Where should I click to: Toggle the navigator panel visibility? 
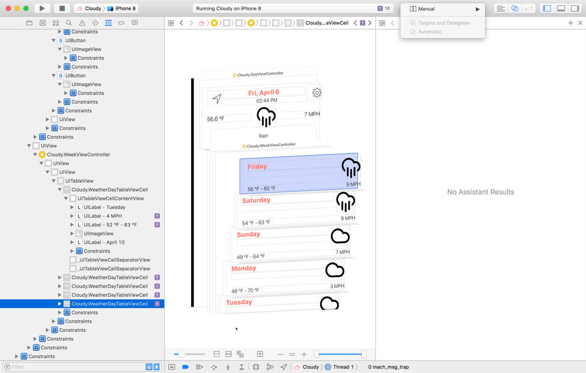[547, 9]
